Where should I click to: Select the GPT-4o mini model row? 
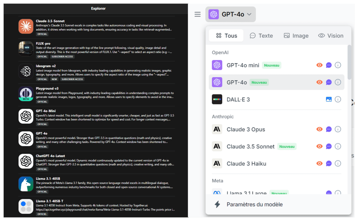tap(277, 65)
